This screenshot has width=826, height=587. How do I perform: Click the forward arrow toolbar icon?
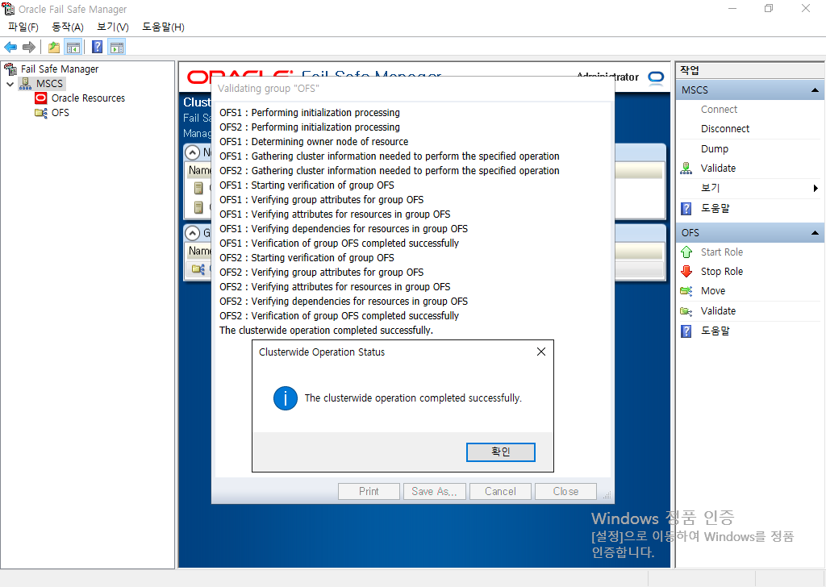tap(29, 48)
